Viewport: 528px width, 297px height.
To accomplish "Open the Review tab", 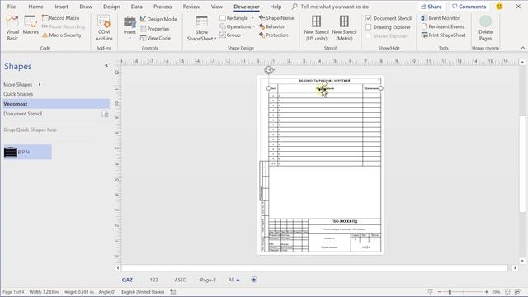I will 191,7.
